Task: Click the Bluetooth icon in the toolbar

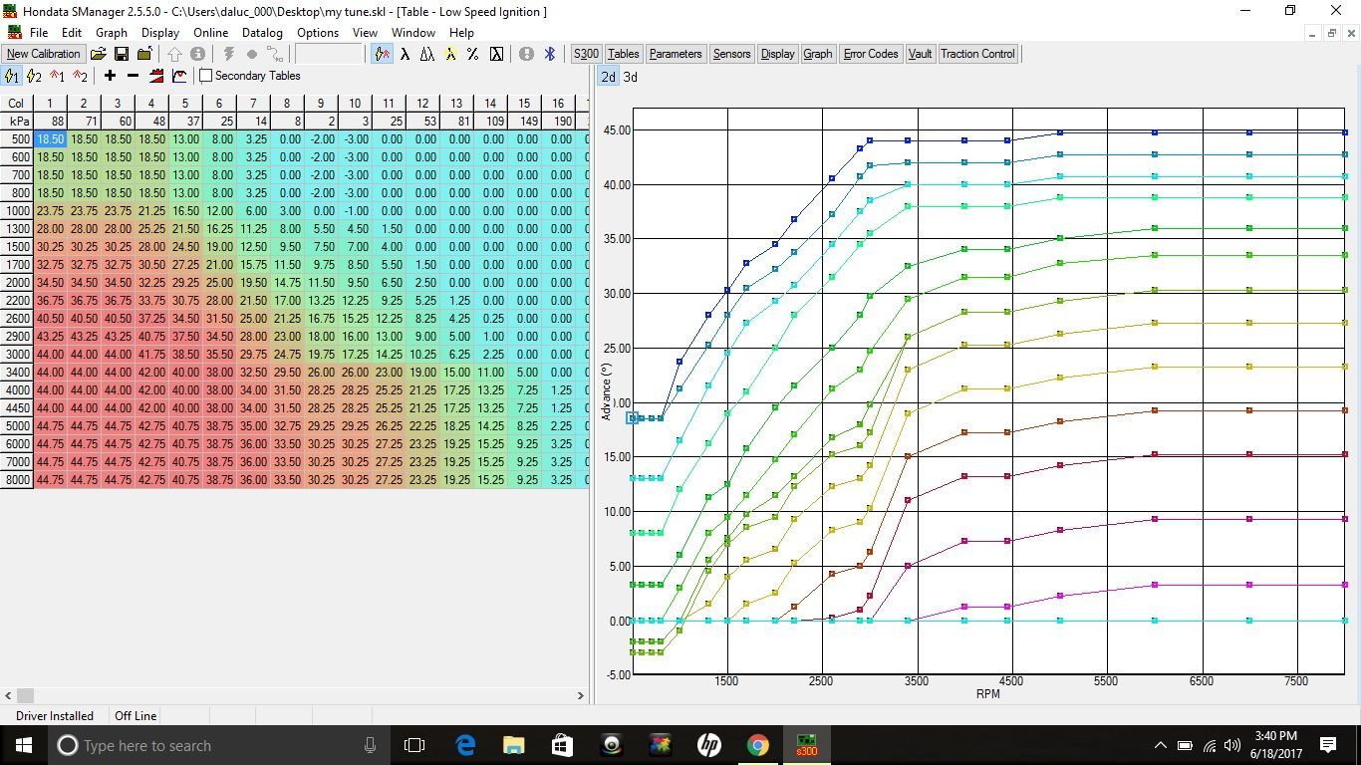Action: click(x=549, y=54)
